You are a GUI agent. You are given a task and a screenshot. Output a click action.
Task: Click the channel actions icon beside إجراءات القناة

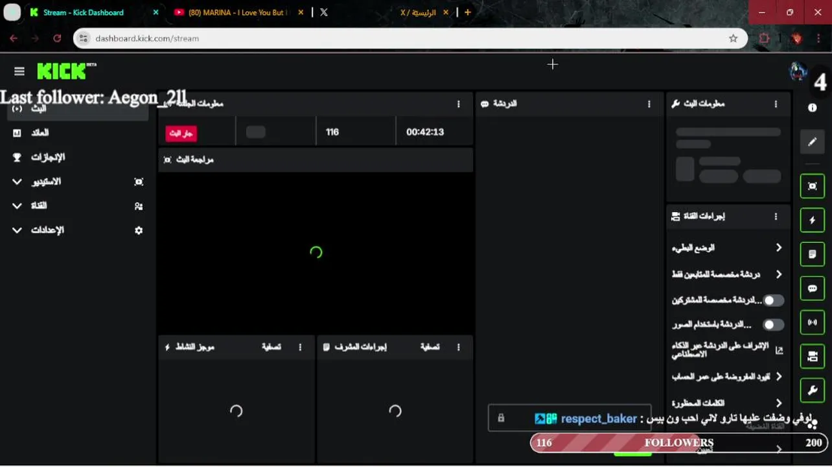[x=676, y=217]
